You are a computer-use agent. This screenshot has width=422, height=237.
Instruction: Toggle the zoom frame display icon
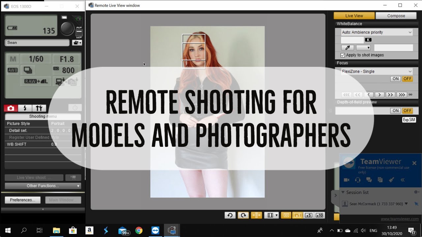(286, 215)
